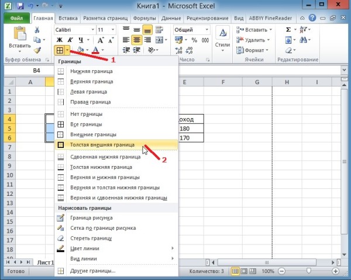Open the Вставить cells insert dropdown arrow
Viewport: 351px width, 280px height.
270,30
